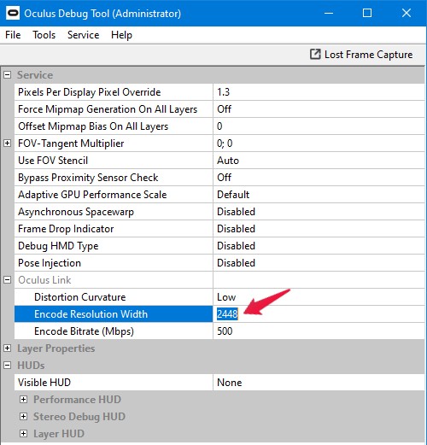Screen dimensions: 427x445
Task: Select the Offset Mipmap Bias On All Layers label
Action: click(93, 126)
